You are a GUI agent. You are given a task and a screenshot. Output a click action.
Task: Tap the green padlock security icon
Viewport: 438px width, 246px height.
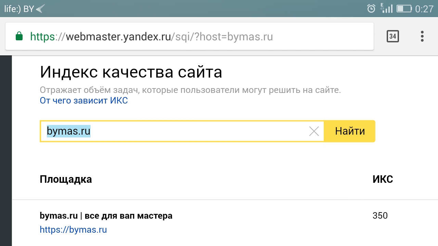pos(19,36)
